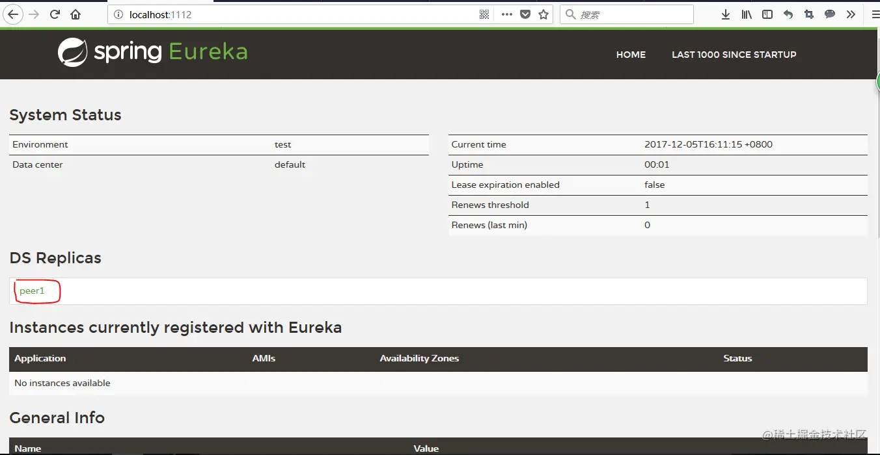The image size is (880, 455).
Task: Click the 'Renews threshold' label
Action: (490, 205)
